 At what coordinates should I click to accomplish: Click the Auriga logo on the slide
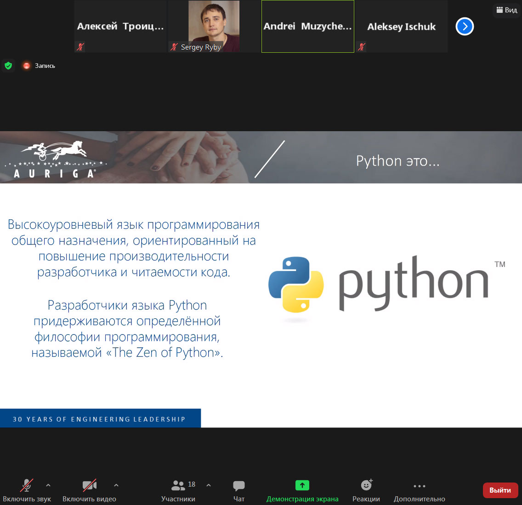[55, 160]
